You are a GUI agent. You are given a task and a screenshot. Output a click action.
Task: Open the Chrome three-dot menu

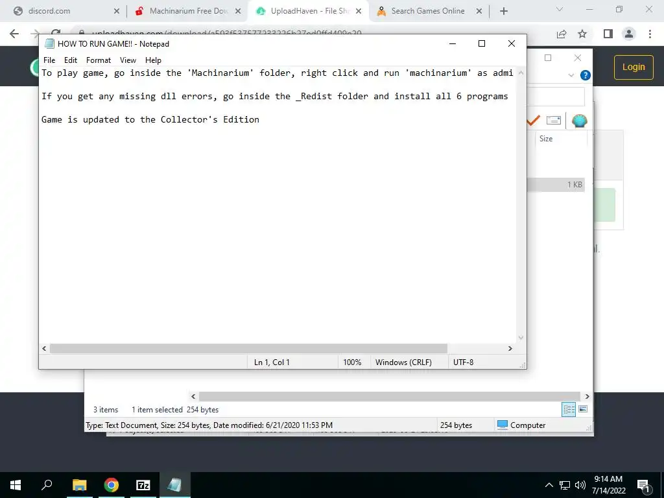point(650,34)
